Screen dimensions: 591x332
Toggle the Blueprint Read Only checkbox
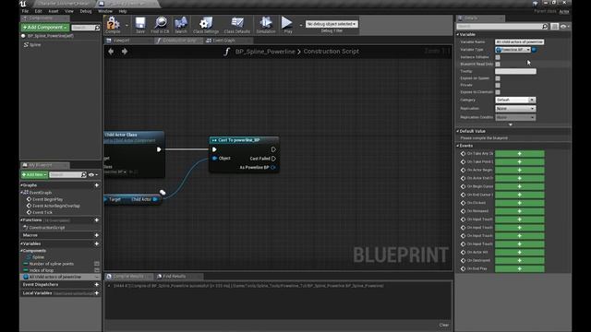click(498, 65)
